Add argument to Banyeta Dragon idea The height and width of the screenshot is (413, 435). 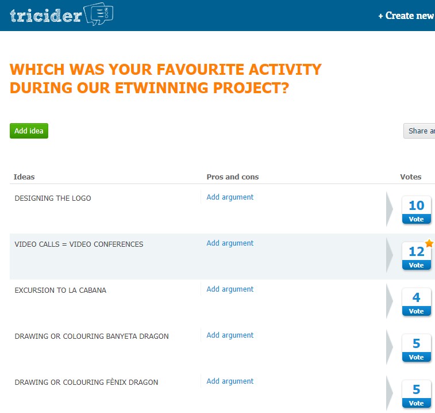pyautogui.click(x=230, y=335)
